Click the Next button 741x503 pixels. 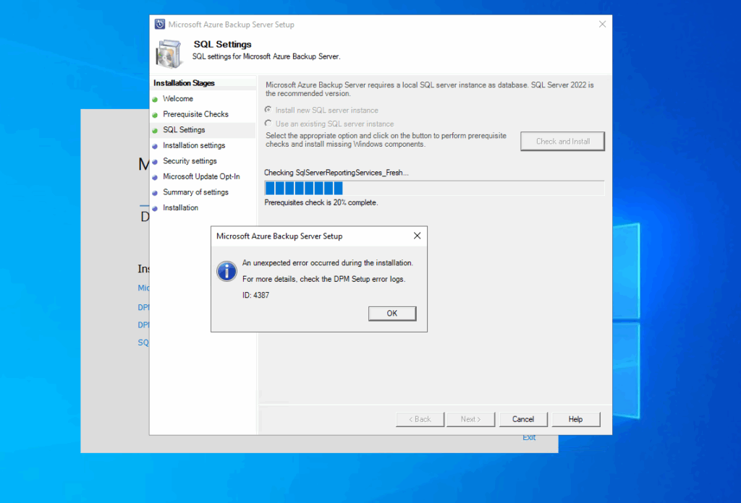470,419
